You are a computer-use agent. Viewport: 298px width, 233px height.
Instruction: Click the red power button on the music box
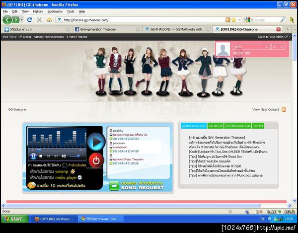coord(96,160)
